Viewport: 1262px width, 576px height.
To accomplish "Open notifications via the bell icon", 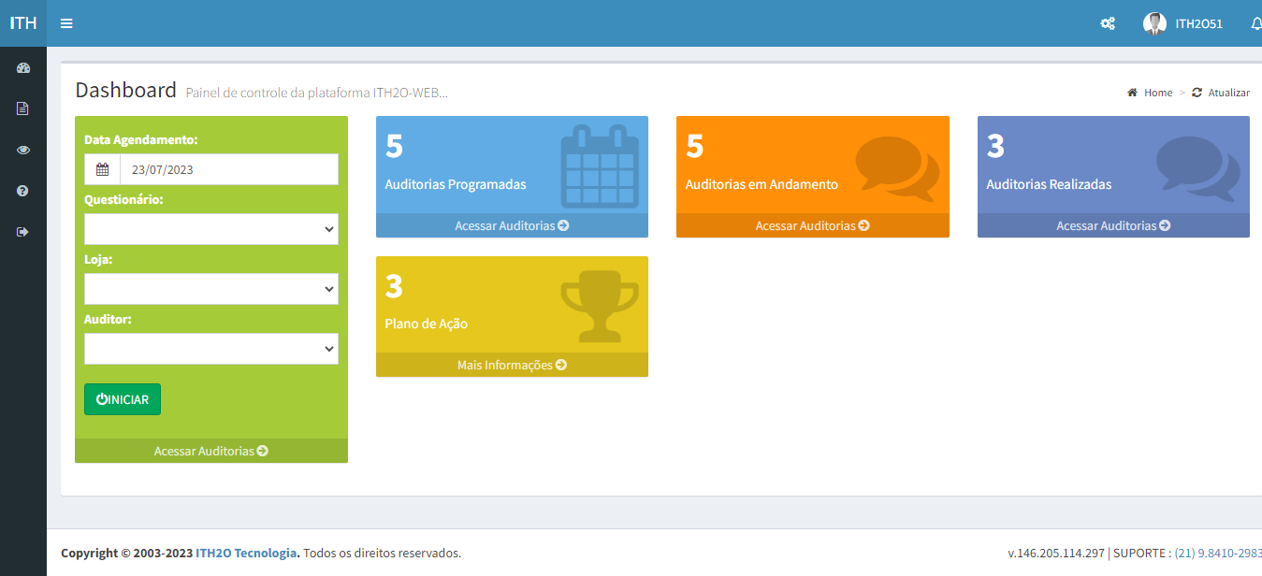I will [1256, 22].
